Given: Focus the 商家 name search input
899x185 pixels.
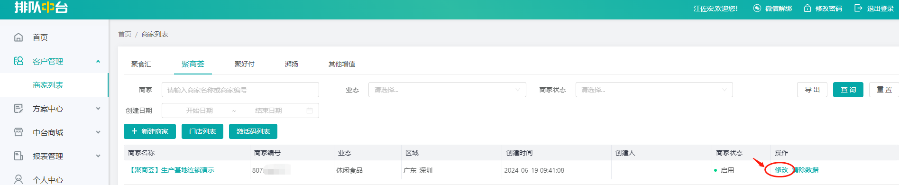Looking at the screenshot, I should [x=240, y=90].
